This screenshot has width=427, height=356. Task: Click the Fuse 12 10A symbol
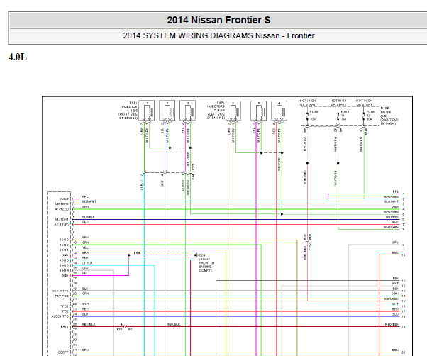364,116
